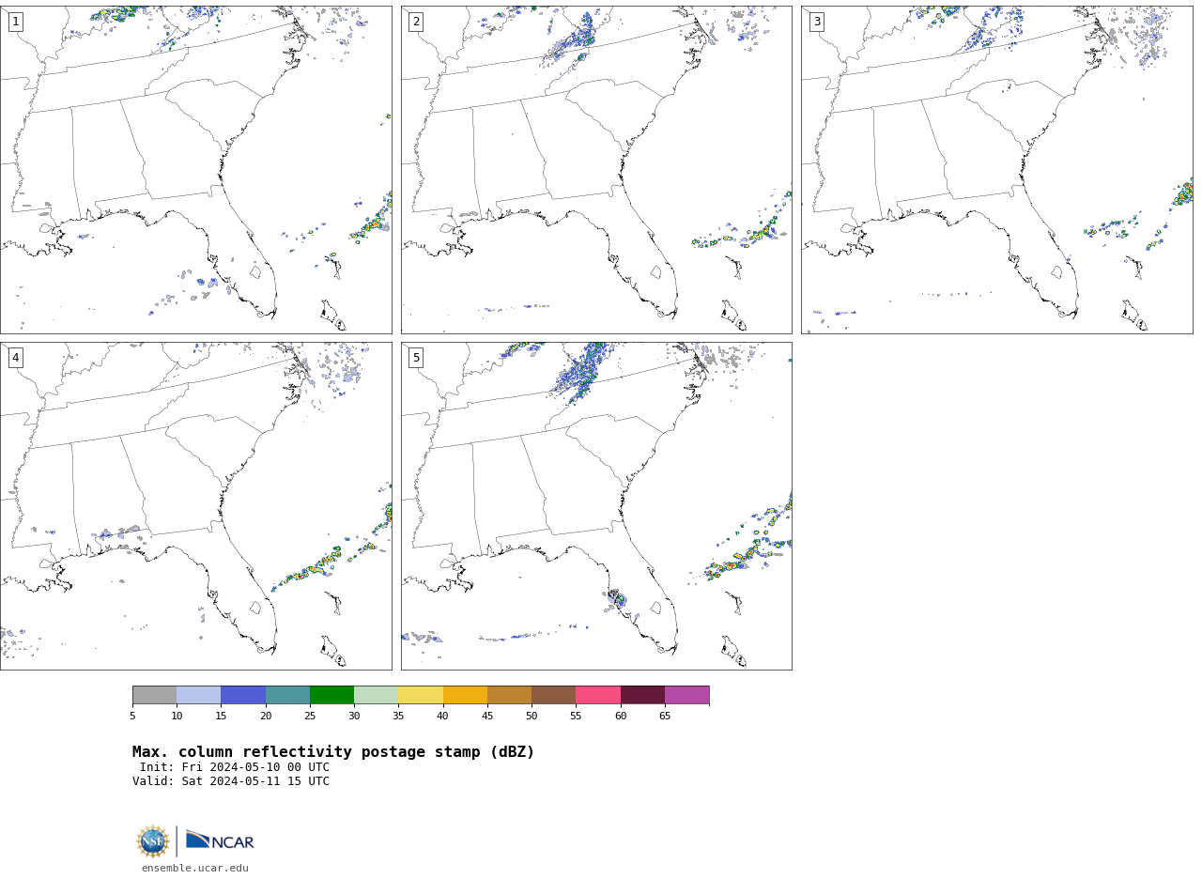Select the pale green 30-35 dBZ swatch
1202x879 pixels.
click(377, 695)
